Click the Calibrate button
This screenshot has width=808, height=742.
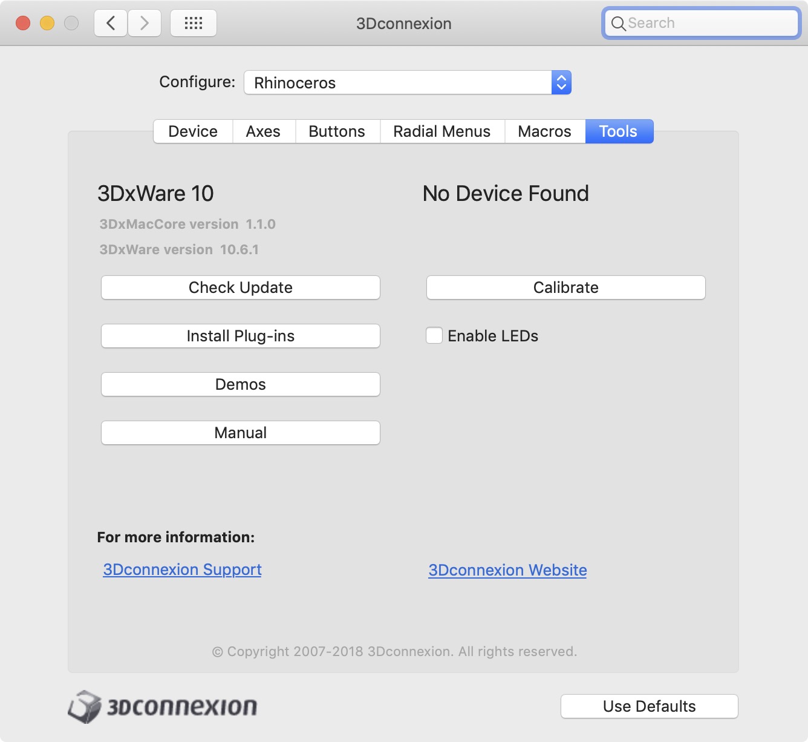(566, 287)
